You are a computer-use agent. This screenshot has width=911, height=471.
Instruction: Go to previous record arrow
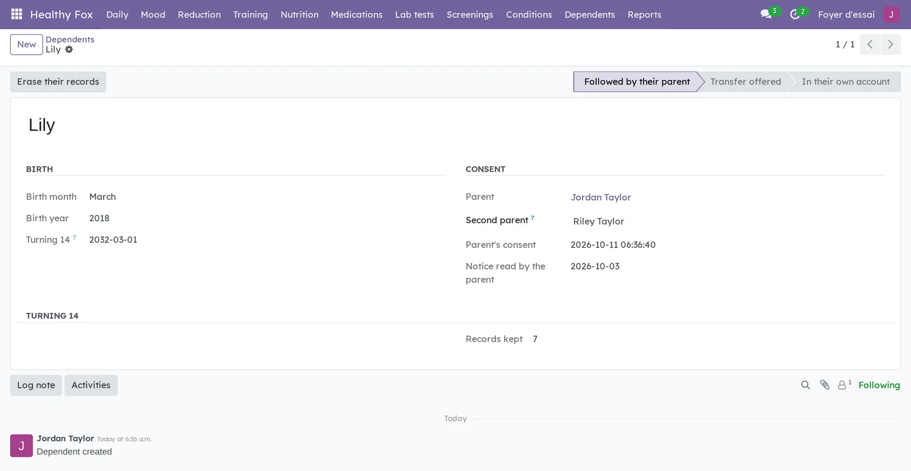click(x=870, y=44)
